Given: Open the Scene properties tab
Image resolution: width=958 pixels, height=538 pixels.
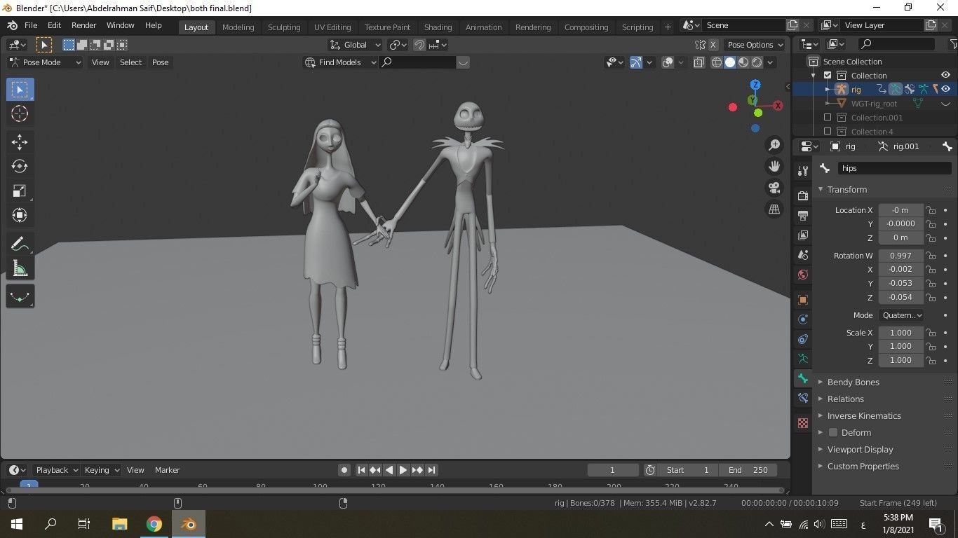Looking at the screenshot, I should tap(803, 255).
